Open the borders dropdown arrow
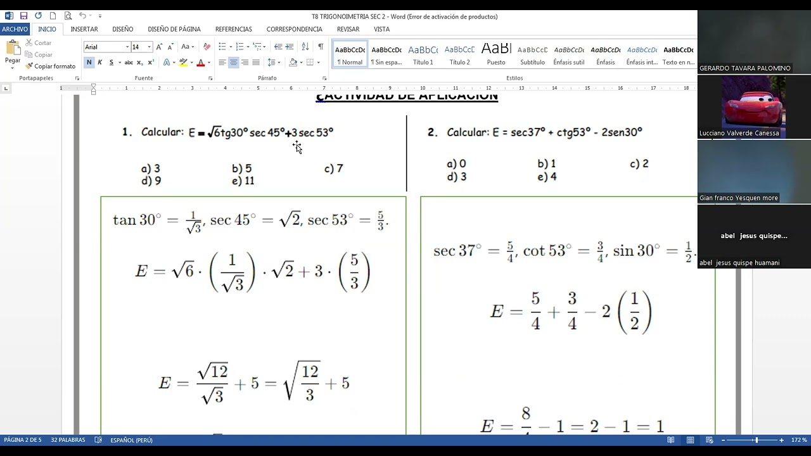 point(318,63)
